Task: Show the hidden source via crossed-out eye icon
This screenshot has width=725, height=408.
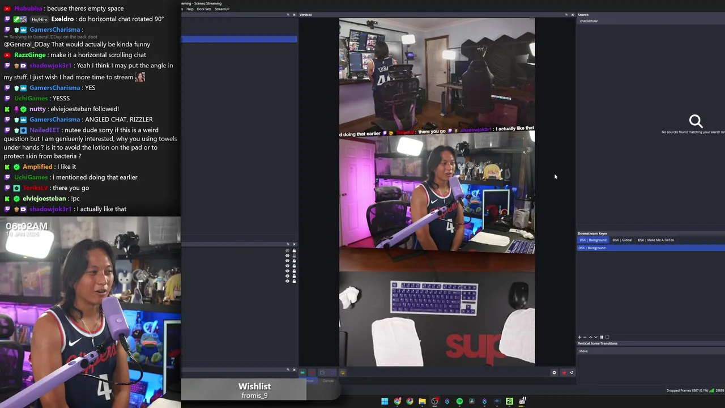Action: [x=287, y=250]
